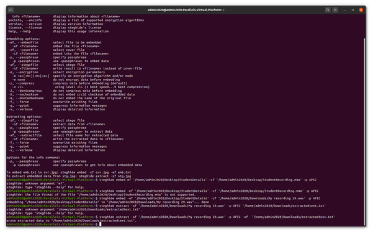Click 'display a list of supported encryption algorithms'

coord(99,20)
